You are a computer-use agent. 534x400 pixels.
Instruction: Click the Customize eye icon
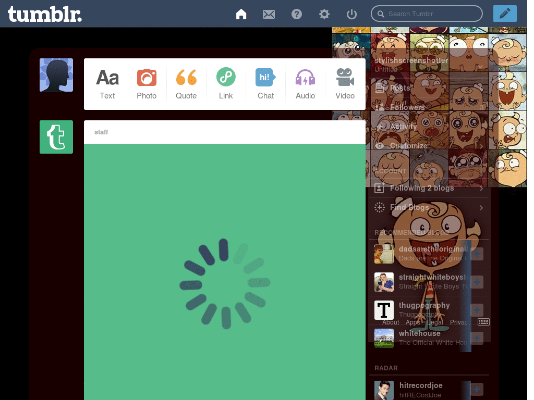[x=380, y=146]
